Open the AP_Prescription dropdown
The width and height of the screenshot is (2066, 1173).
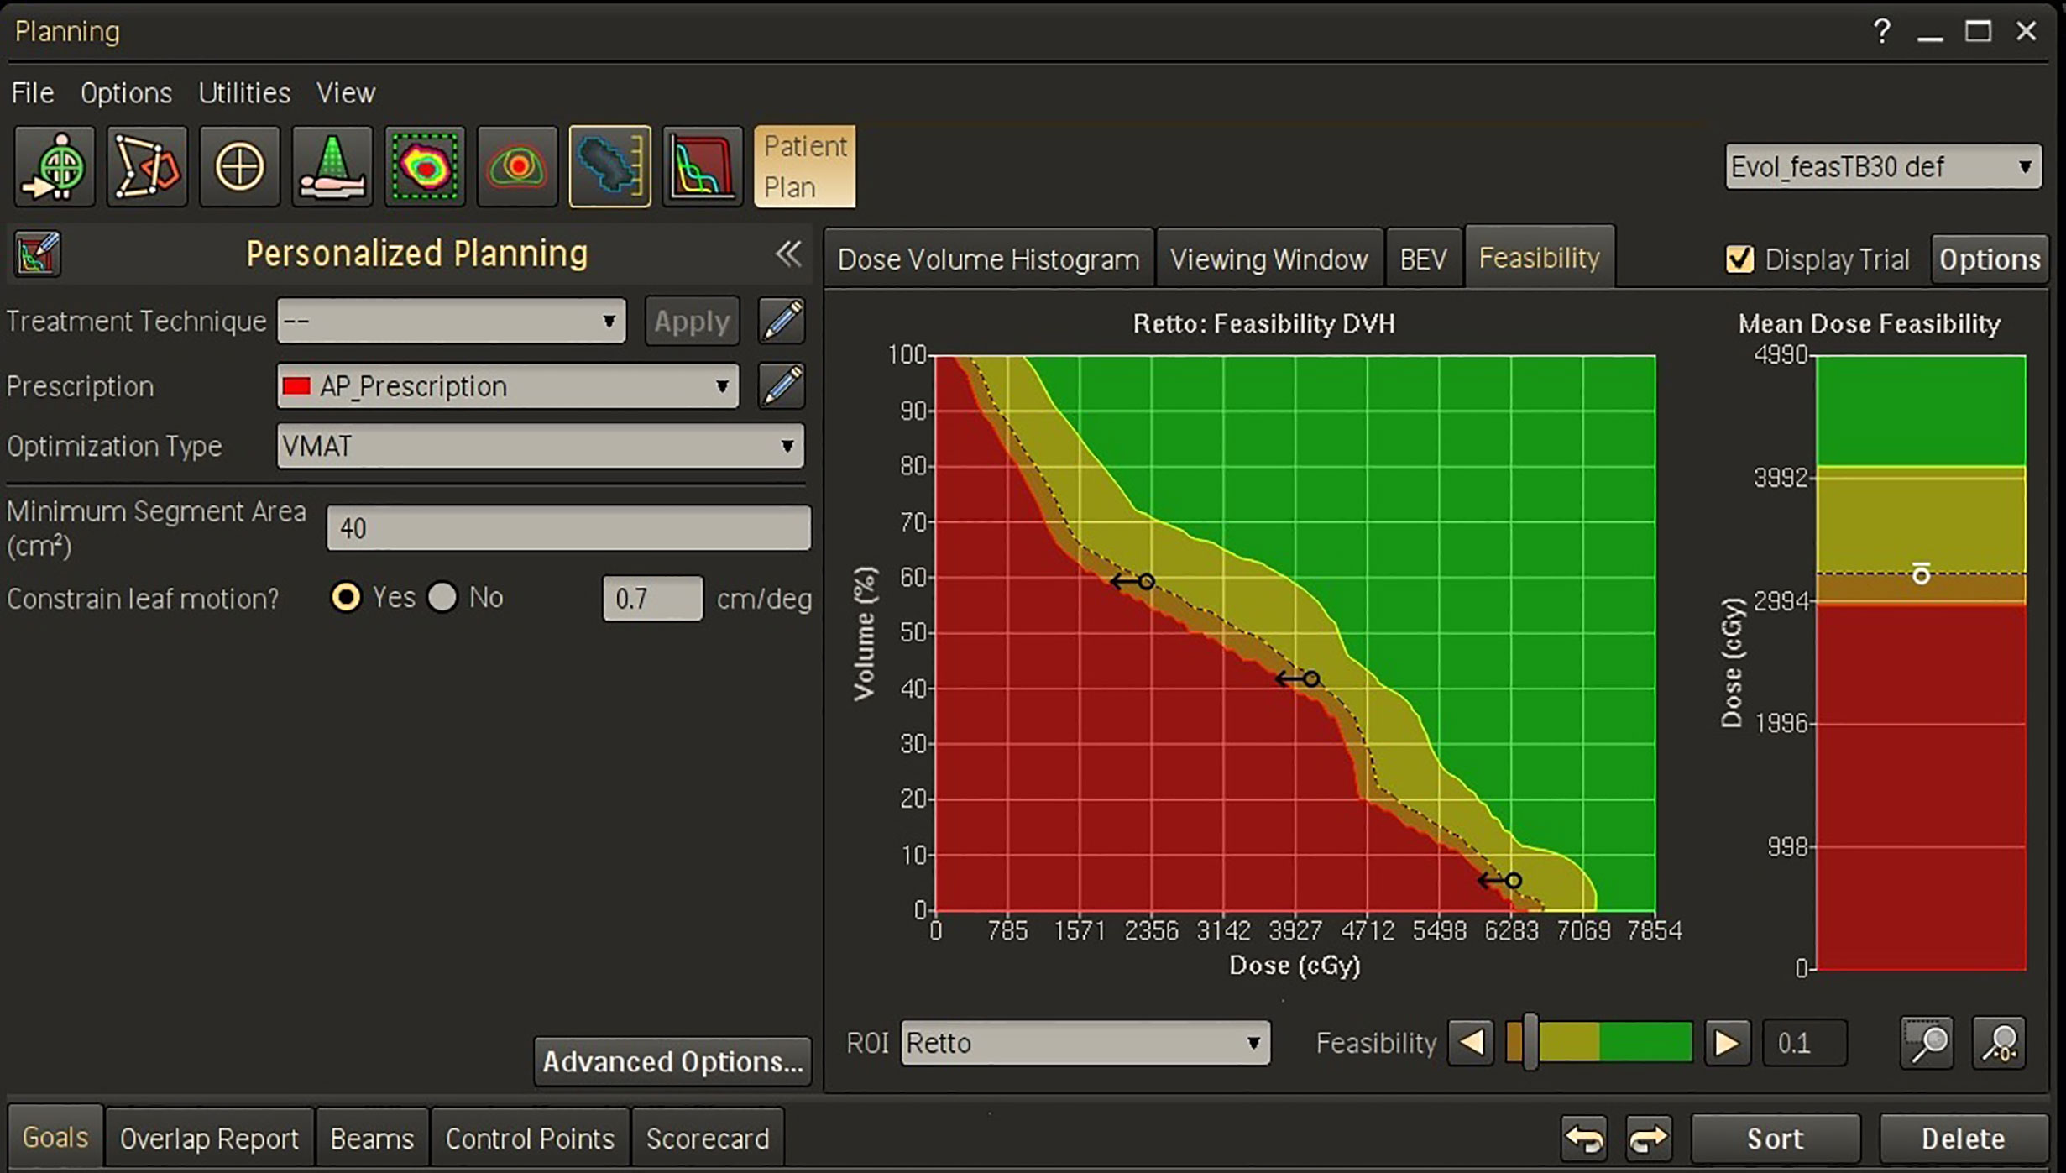(x=508, y=386)
